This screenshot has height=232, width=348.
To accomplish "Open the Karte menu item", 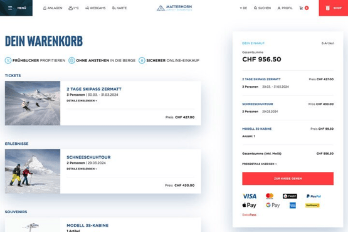I will coord(119,8).
